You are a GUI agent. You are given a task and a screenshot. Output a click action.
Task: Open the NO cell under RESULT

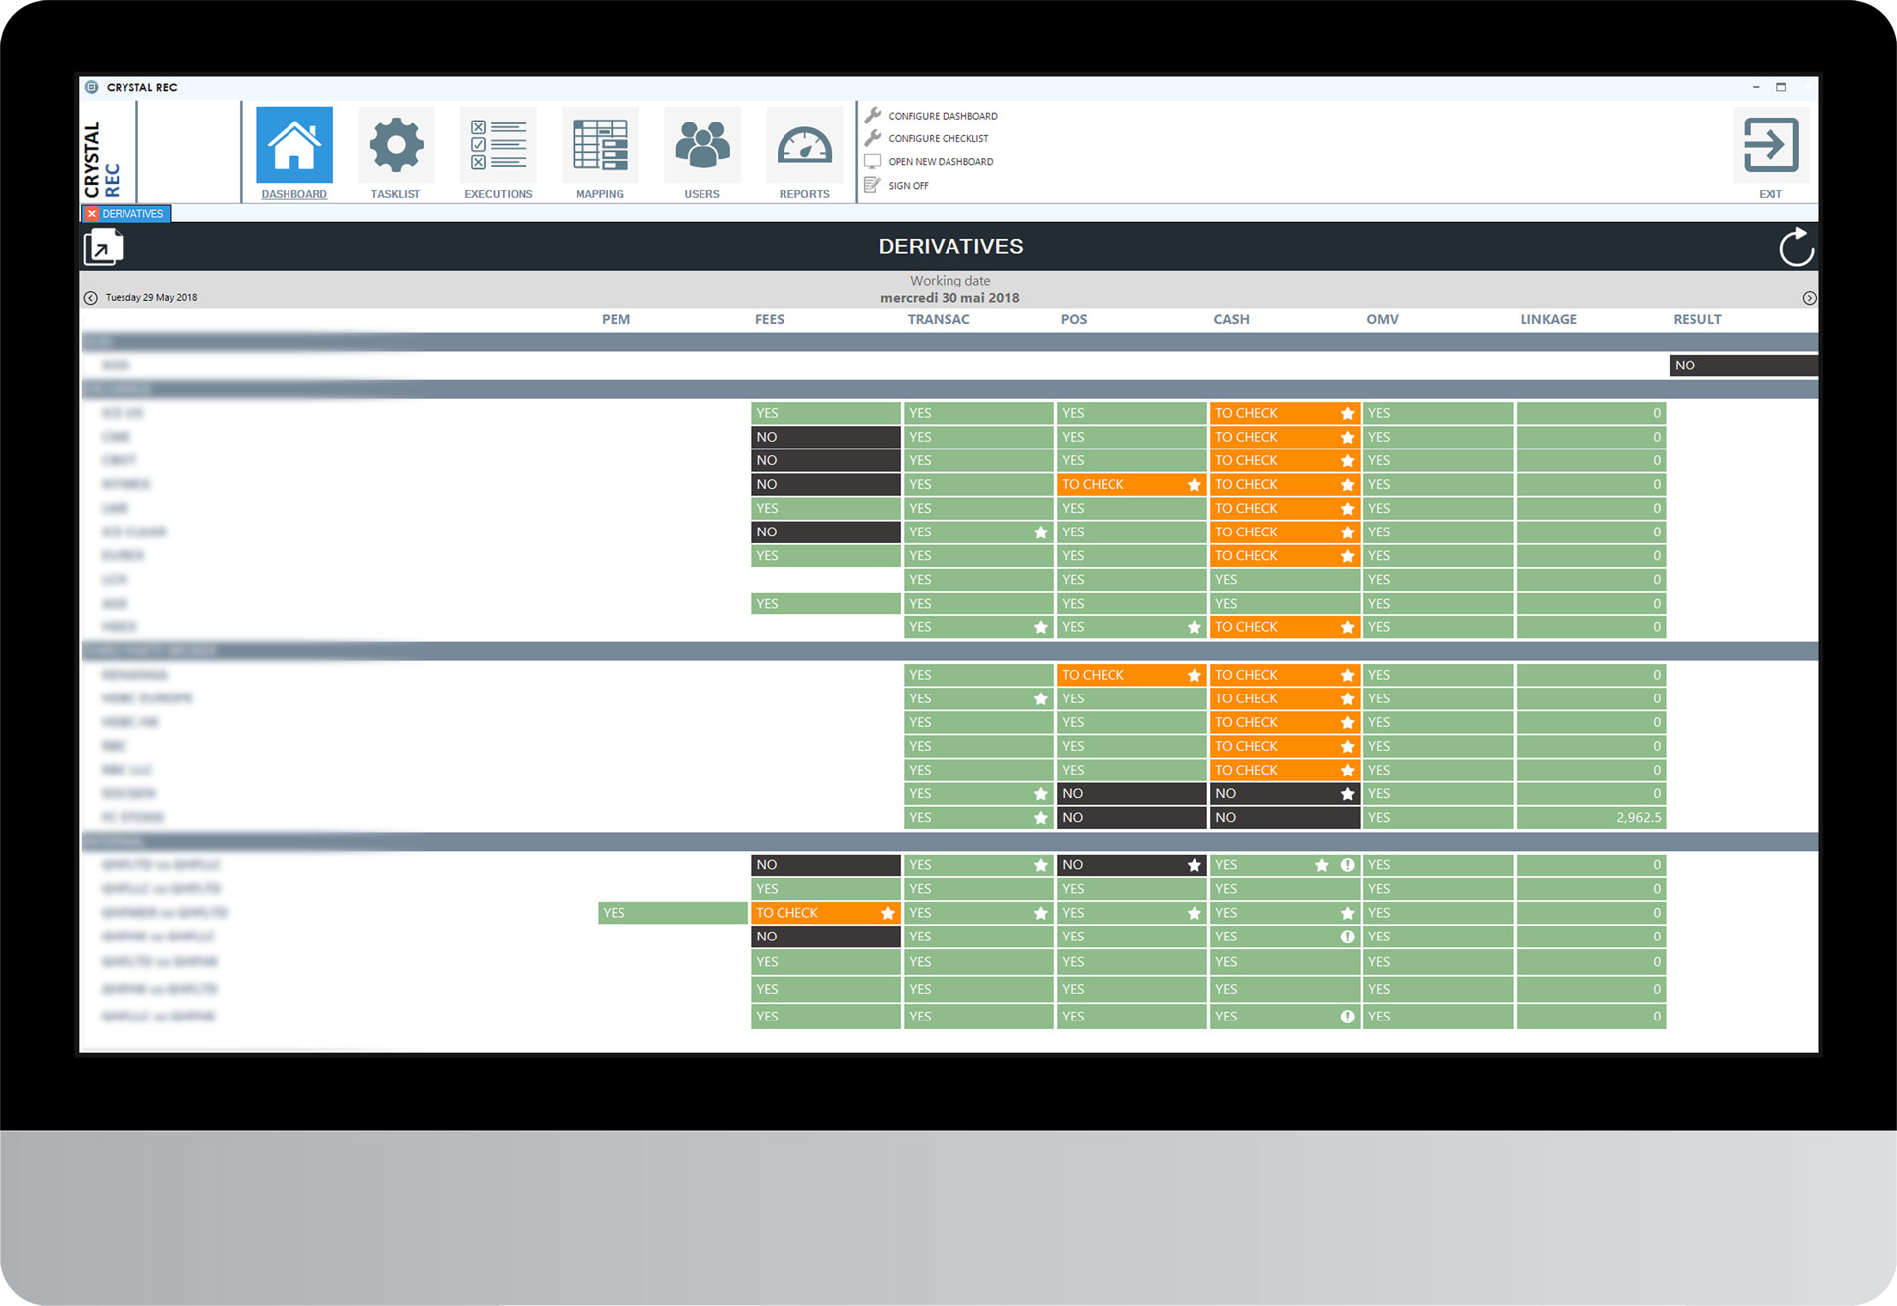pos(1743,366)
